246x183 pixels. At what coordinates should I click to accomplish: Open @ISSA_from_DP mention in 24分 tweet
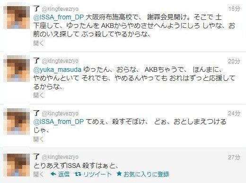(59, 122)
